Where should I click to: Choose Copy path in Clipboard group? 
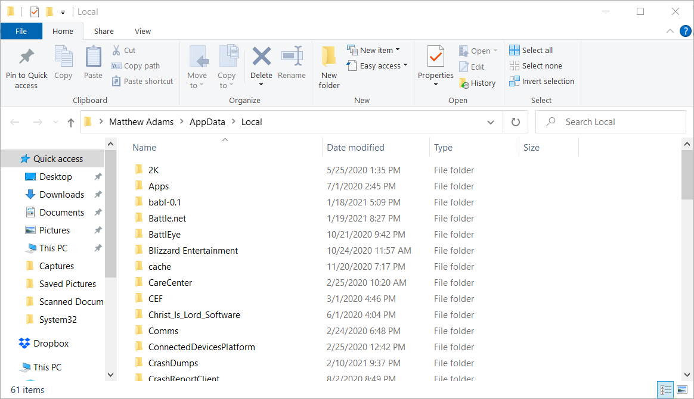(x=135, y=66)
